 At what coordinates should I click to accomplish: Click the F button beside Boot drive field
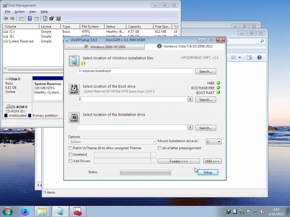(190, 99)
